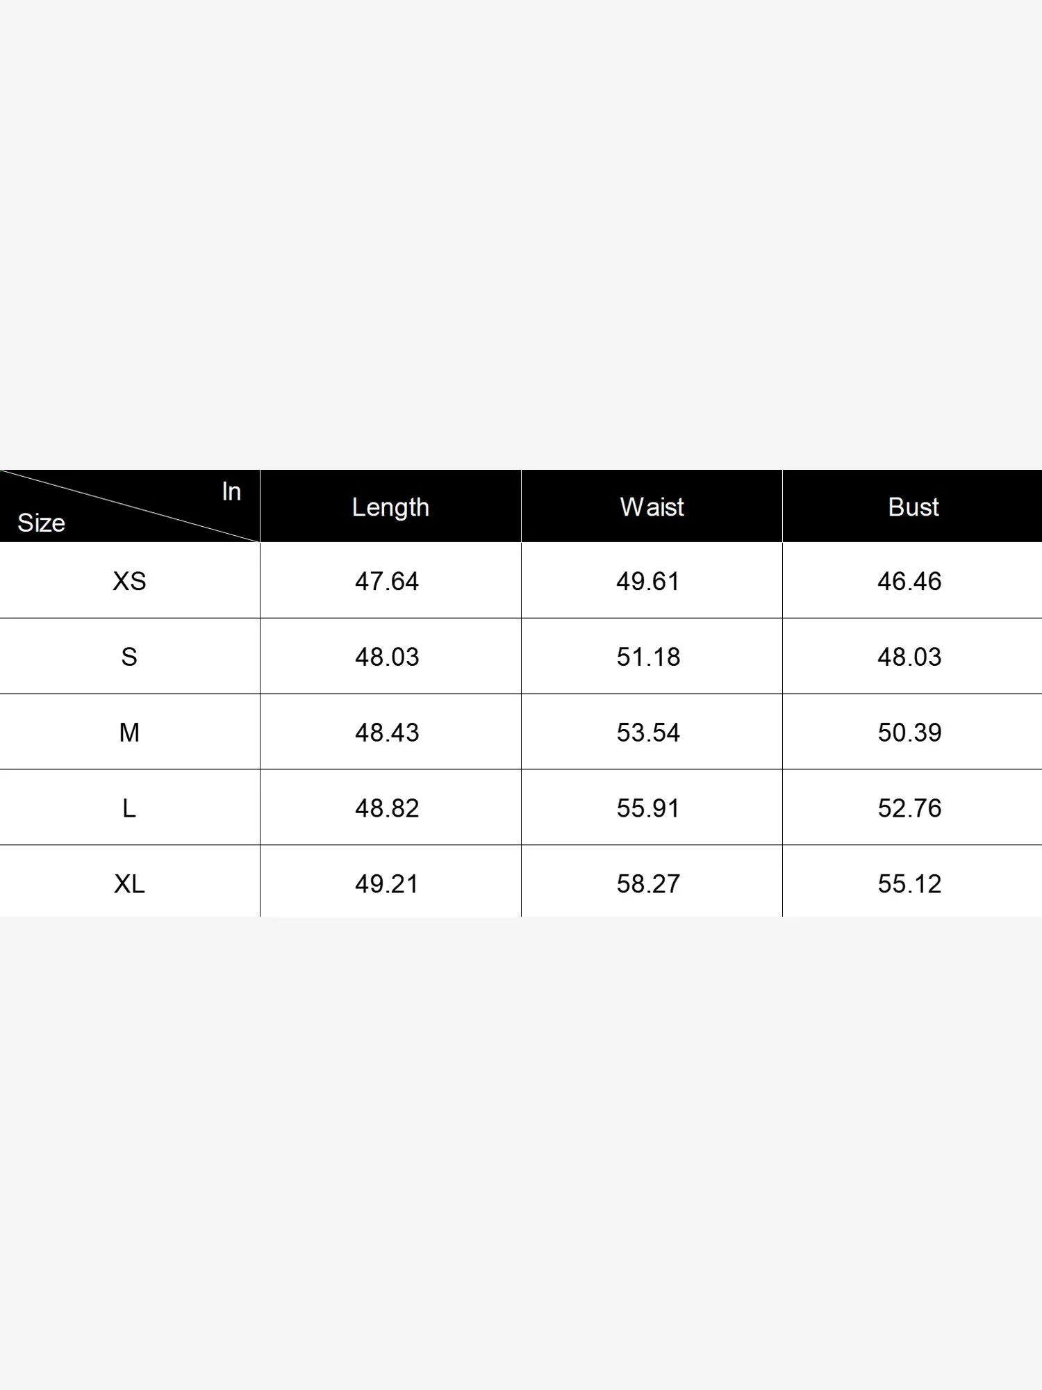This screenshot has width=1042, height=1390.
Task: Select the M bust value 50.39
Action: (909, 733)
